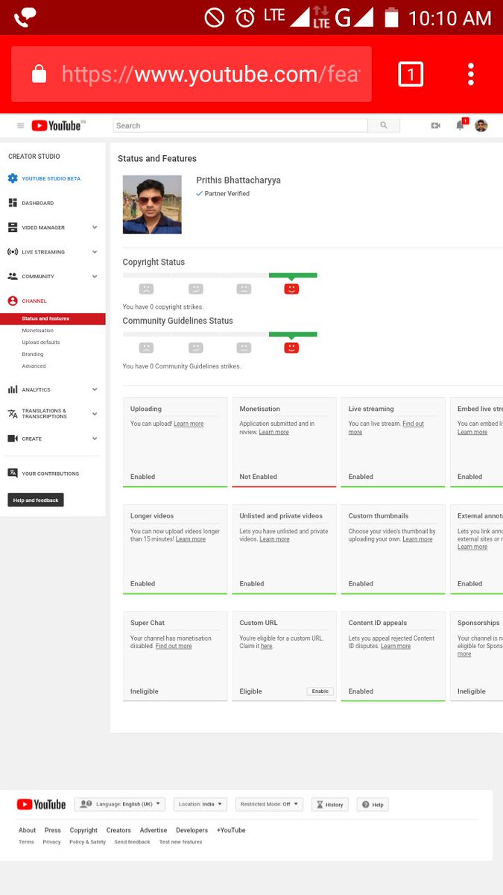Click the Test new features footer link
The image size is (503, 895).
pos(180,842)
